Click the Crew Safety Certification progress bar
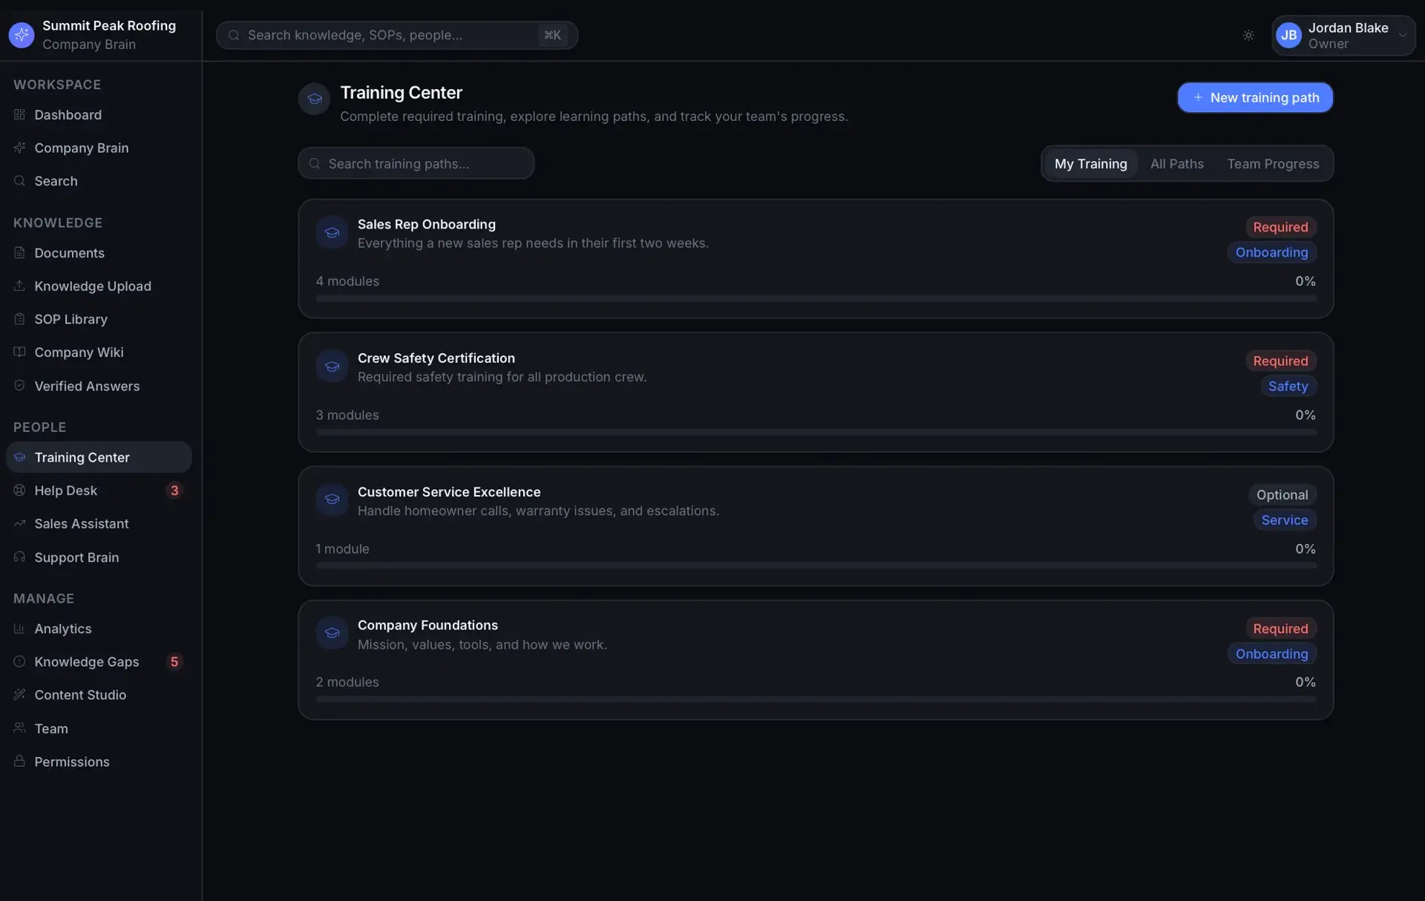The width and height of the screenshot is (1425, 901). (816, 432)
